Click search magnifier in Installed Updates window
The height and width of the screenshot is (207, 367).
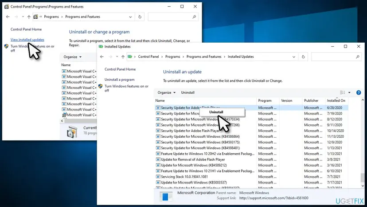(357, 57)
